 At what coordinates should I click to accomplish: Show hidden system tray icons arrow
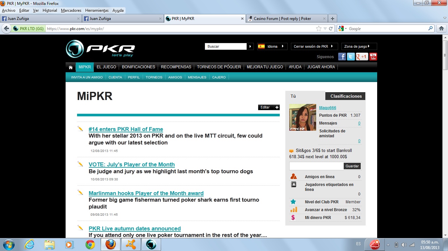(388, 244)
